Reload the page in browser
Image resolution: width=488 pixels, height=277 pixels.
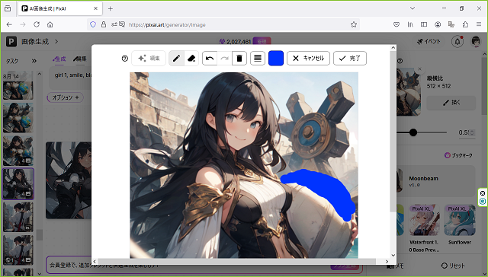coord(37,24)
